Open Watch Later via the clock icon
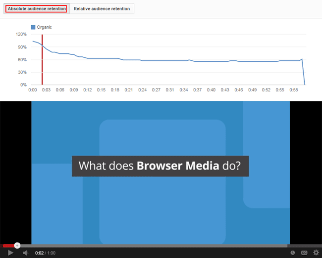 [293, 253]
